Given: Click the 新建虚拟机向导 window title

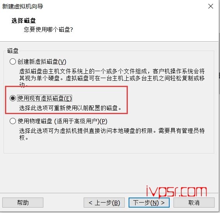Looking at the screenshot, I should [x=22, y=7].
